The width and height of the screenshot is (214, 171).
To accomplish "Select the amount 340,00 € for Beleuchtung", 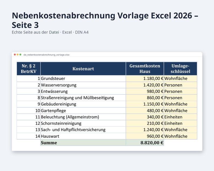I will click(x=145, y=117).
